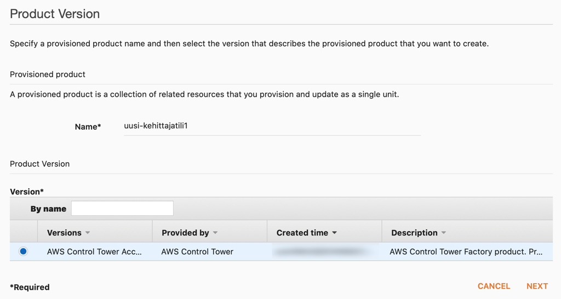Sort table by Versions column header text

pyautogui.click(x=64, y=233)
